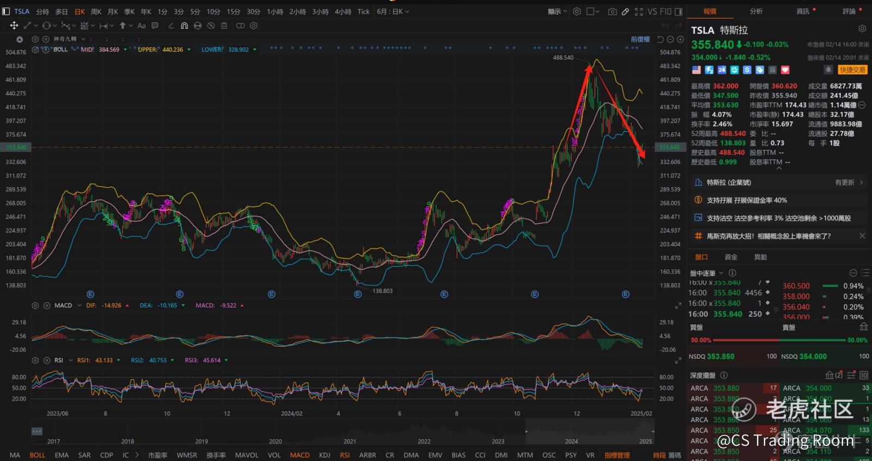Toggle the left sidebar panel icon
Image resolution: width=872 pixels, height=461 pixels.
(6, 11)
